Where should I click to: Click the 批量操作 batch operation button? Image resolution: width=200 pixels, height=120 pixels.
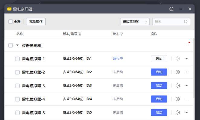(x=36, y=22)
